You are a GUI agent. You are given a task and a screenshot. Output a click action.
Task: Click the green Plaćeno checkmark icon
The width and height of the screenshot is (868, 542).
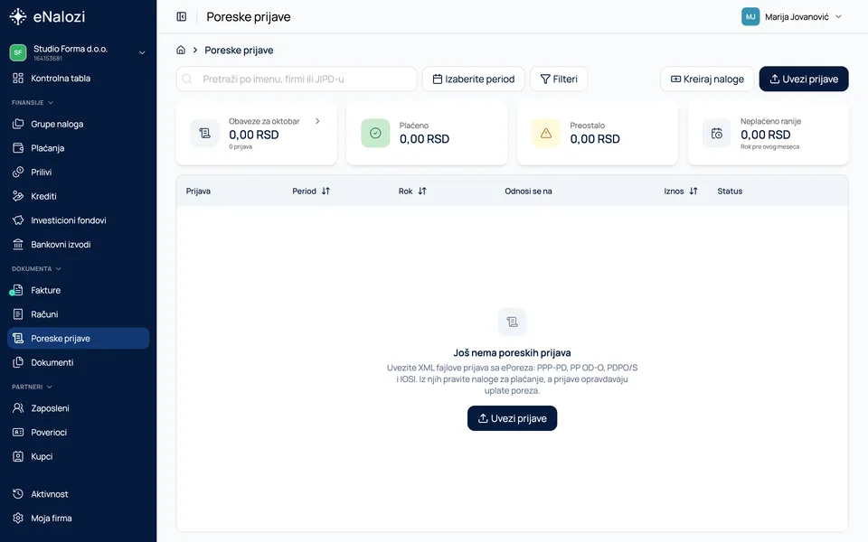pyautogui.click(x=375, y=134)
